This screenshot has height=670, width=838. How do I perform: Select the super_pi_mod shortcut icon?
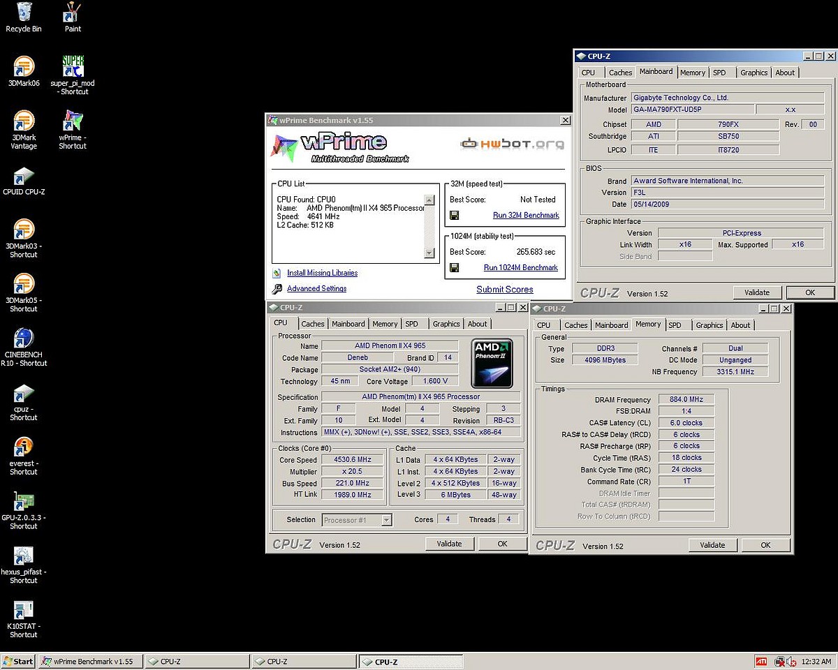point(73,66)
